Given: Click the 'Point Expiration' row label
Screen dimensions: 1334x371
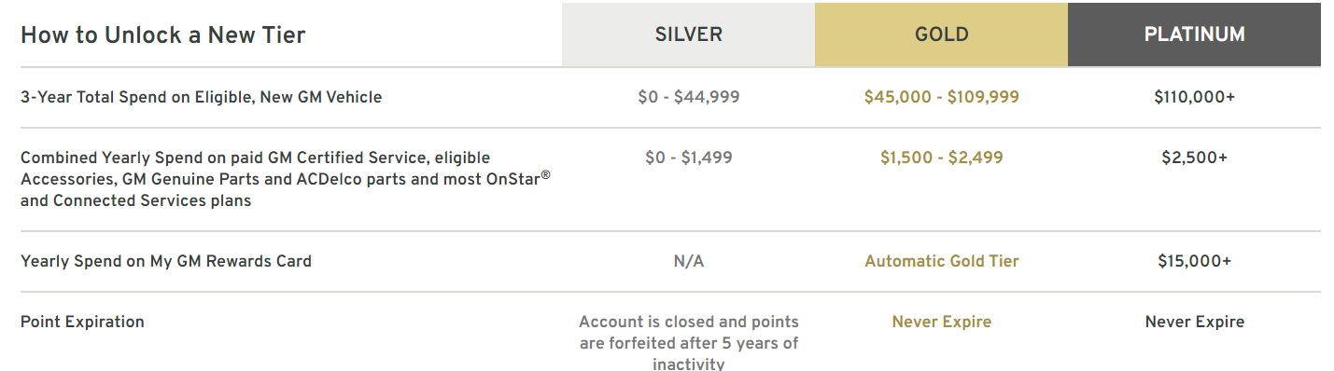Looking at the screenshot, I should coord(82,323).
